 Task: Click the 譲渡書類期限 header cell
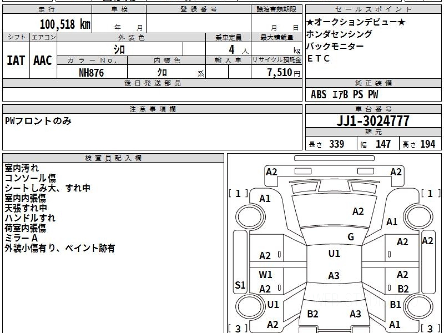pyautogui.click(x=276, y=10)
